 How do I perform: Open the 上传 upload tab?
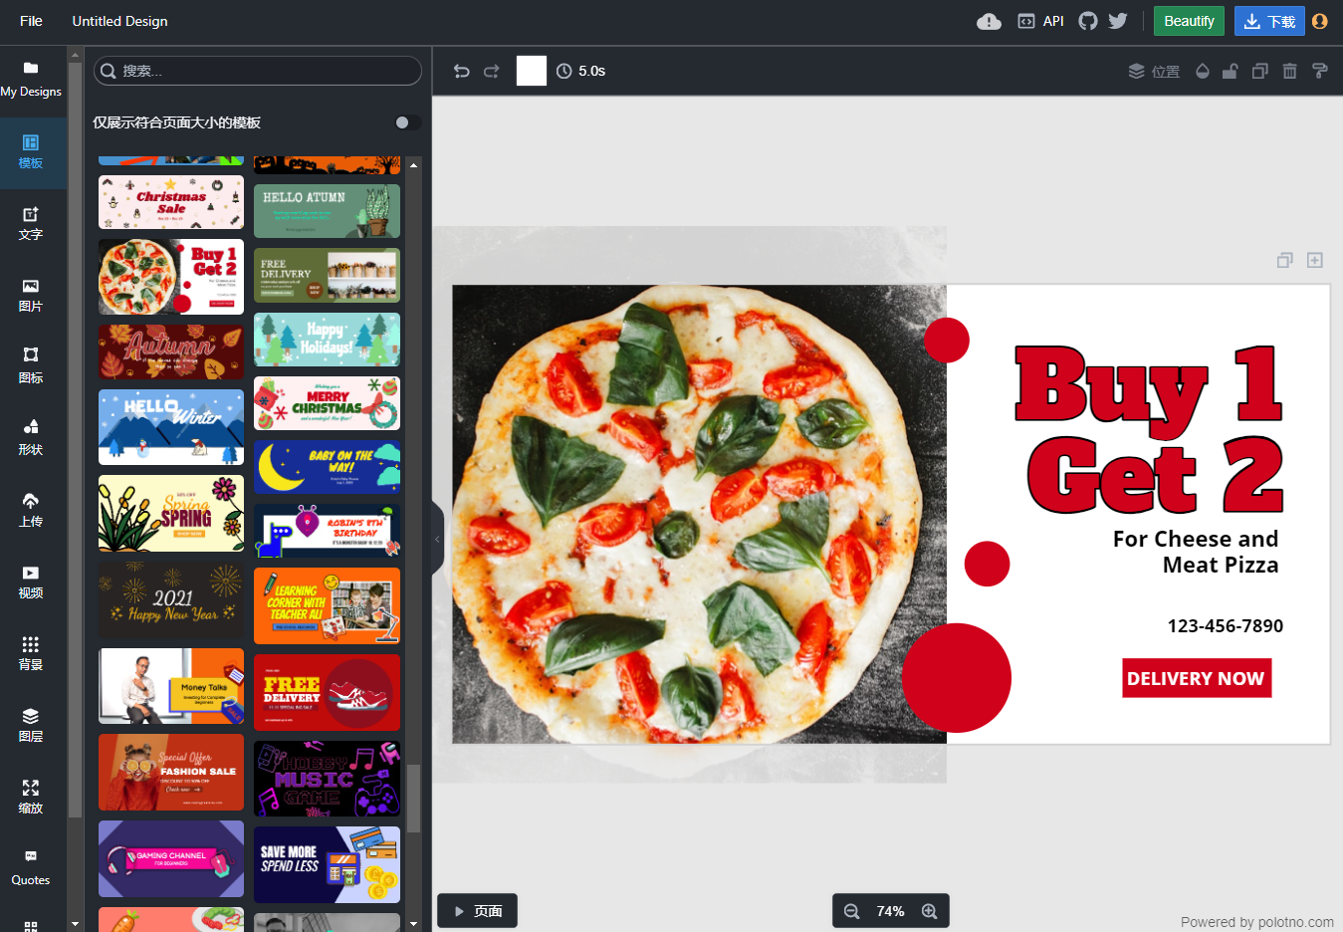click(x=31, y=511)
